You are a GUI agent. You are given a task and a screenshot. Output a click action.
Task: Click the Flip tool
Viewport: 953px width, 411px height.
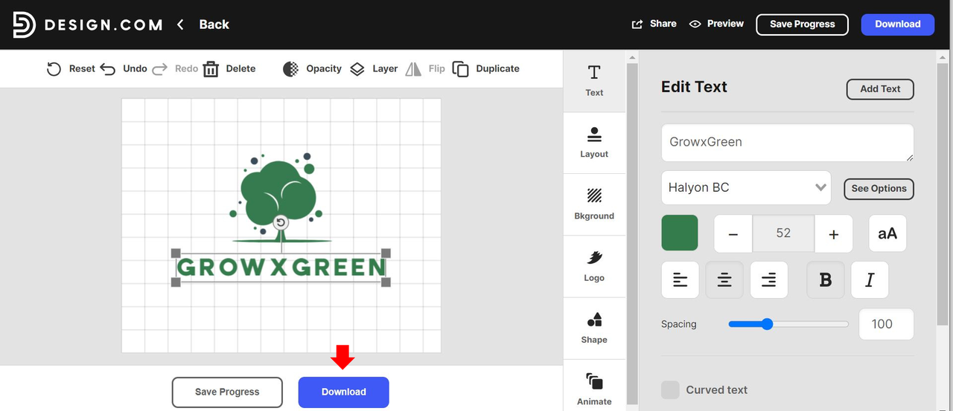[x=425, y=69]
